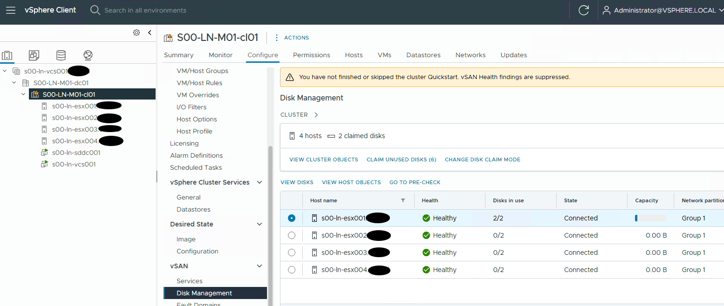This screenshot has height=306, width=724.
Task: Click the vertical dots Actions icon
Action: [x=277, y=38]
